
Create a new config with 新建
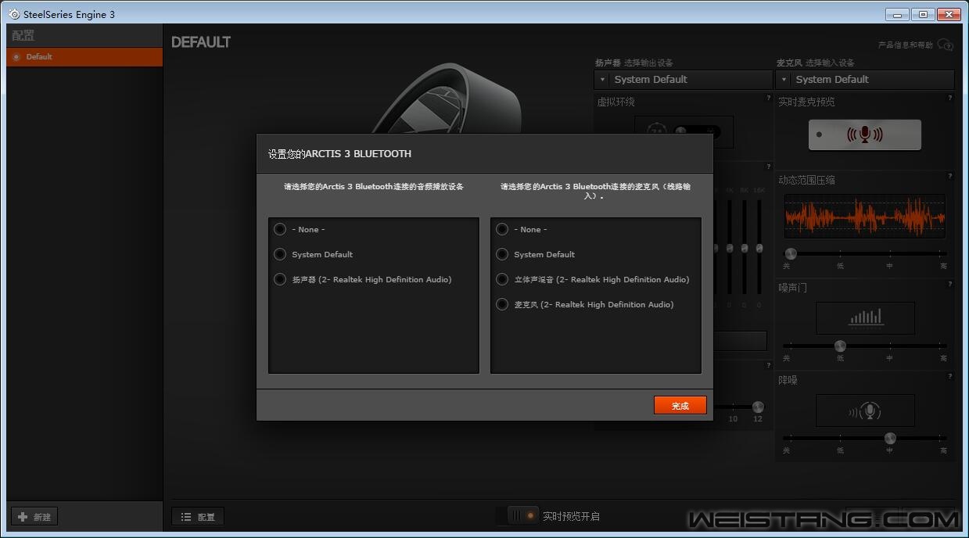34,517
